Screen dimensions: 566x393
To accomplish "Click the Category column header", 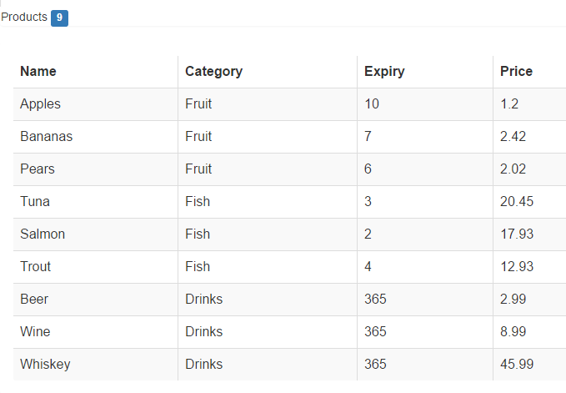I will pyautogui.click(x=213, y=72).
